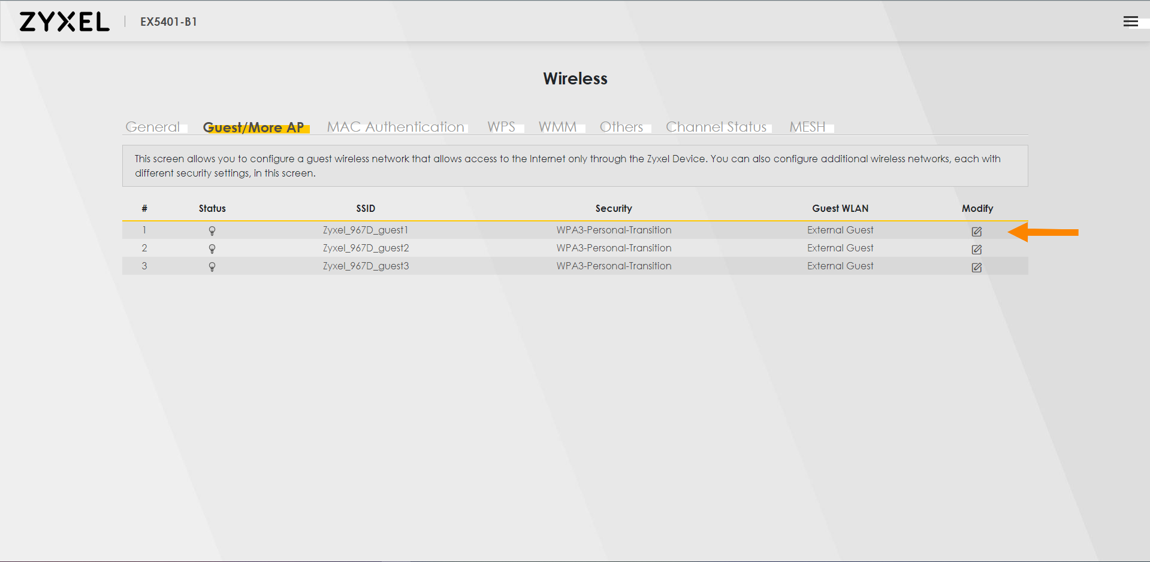This screenshot has height=562, width=1150.
Task: Click the status bulb icon in row 3
Action: pyautogui.click(x=212, y=267)
